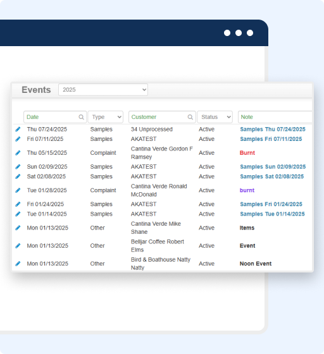
Task: Click the Date filter search magnifier icon
Action: point(82,117)
